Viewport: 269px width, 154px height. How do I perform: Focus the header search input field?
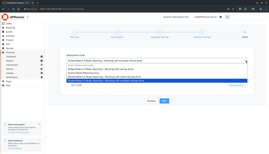tap(248, 17)
